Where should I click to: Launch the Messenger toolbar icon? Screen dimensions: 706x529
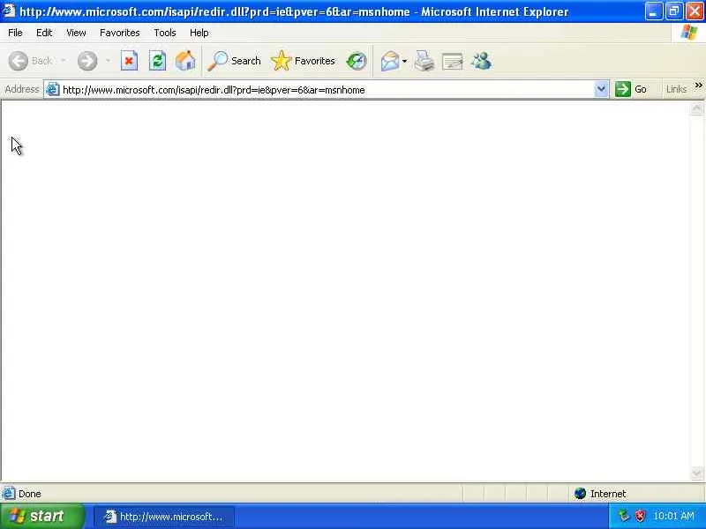(x=481, y=61)
